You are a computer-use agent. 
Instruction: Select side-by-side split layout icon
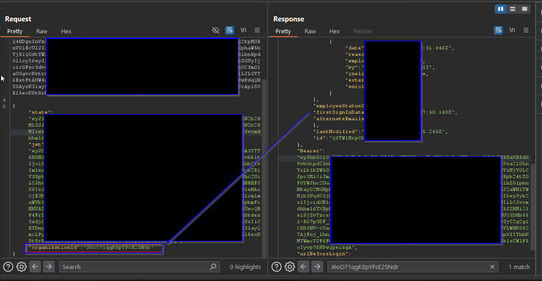(501, 9)
